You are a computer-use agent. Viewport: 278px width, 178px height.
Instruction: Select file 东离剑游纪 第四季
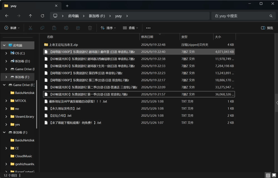pyautogui.click(x=139, y=73)
